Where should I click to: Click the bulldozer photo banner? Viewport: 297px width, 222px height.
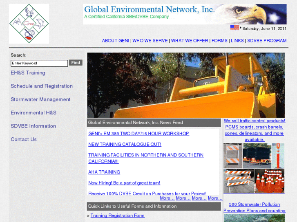(186, 85)
